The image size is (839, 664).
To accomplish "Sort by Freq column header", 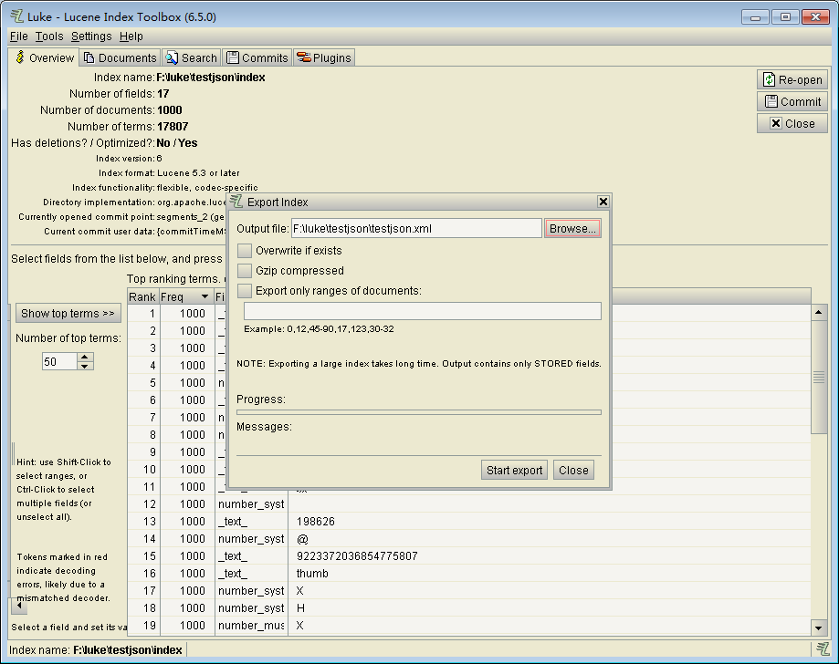I will [x=186, y=296].
